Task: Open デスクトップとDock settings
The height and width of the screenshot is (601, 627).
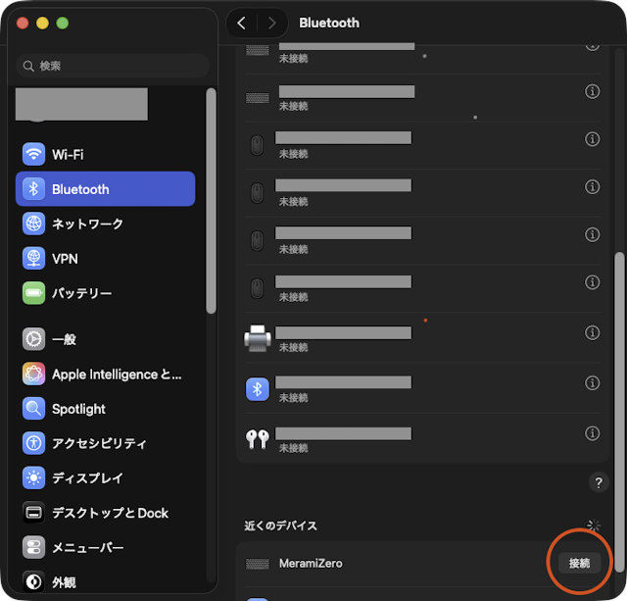Action: [x=105, y=513]
